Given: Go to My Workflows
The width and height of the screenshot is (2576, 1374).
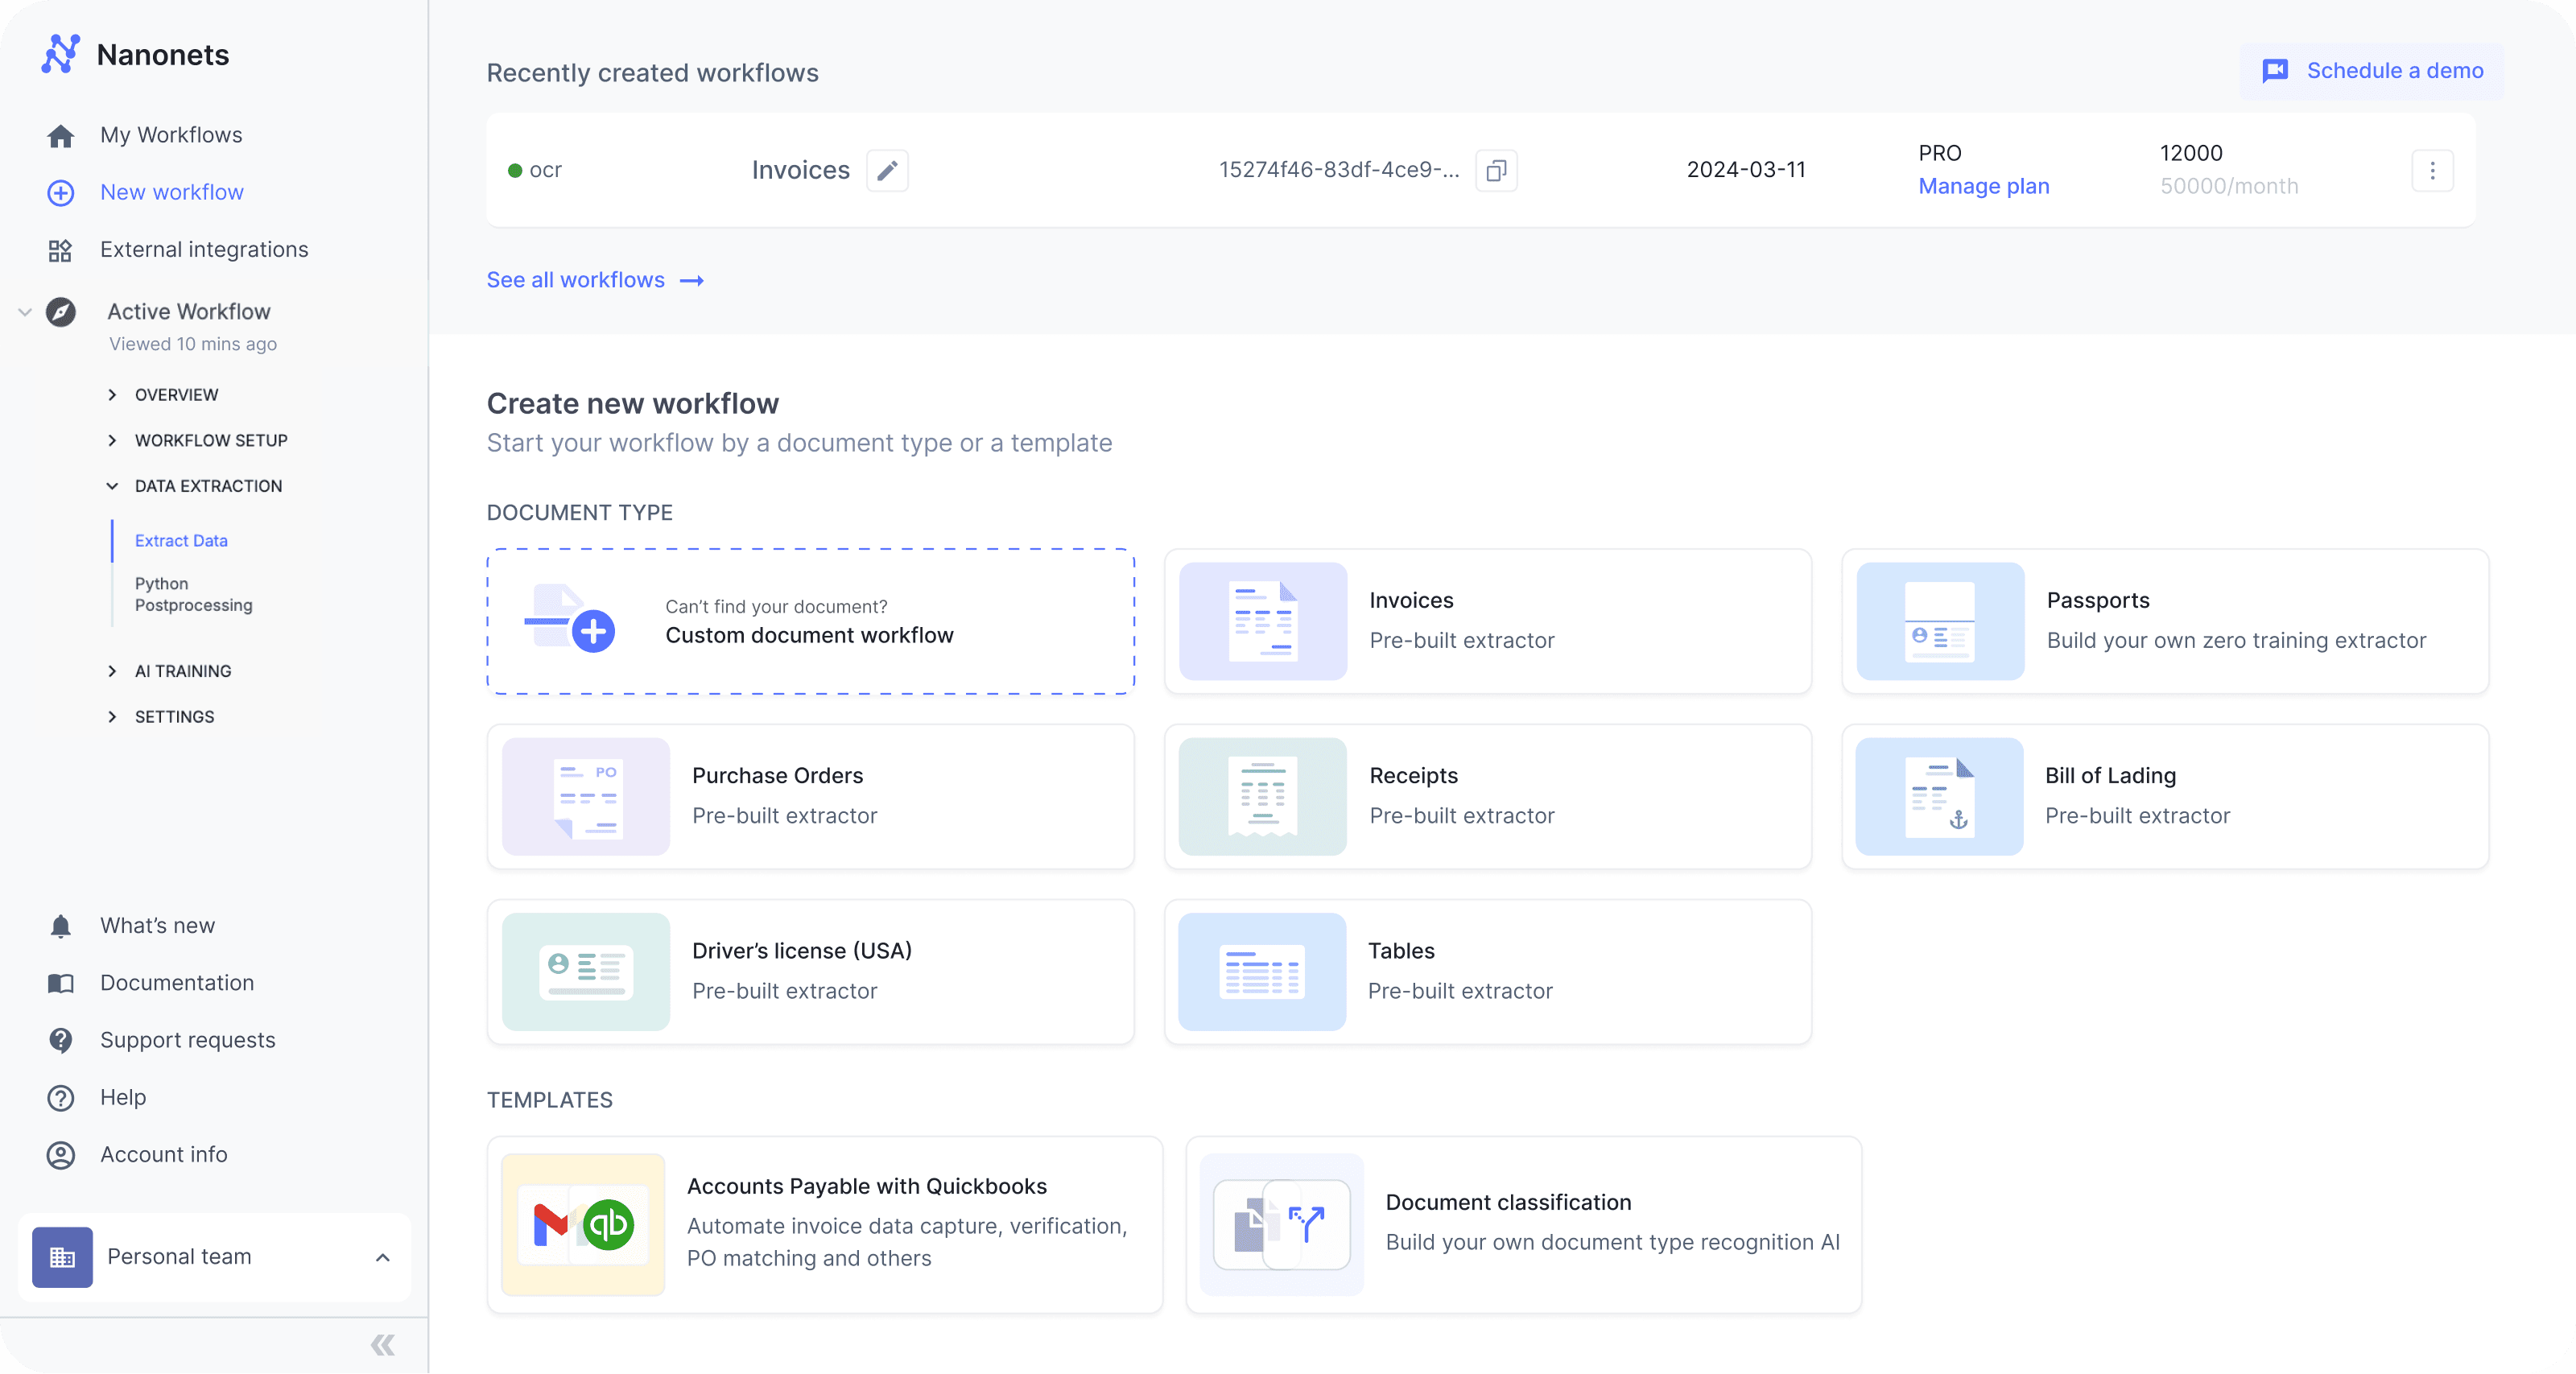Looking at the screenshot, I should click(x=170, y=135).
